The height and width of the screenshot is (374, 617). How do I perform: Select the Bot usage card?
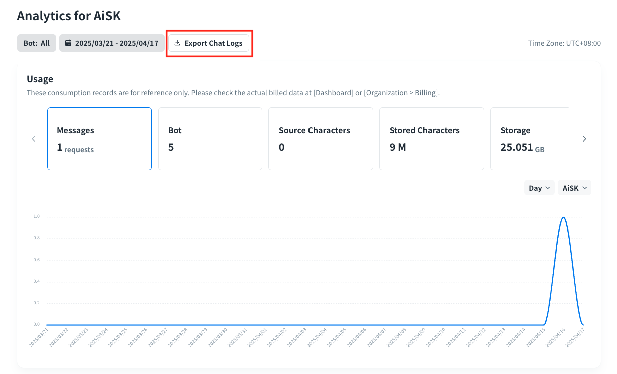tap(210, 139)
